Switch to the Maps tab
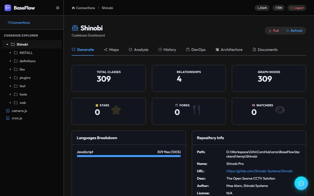 [x=111, y=50]
